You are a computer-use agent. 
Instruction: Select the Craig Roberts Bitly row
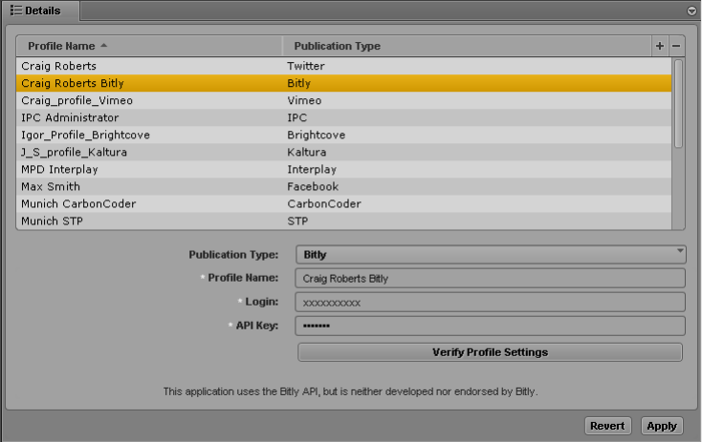pyautogui.click(x=344, y=83)
